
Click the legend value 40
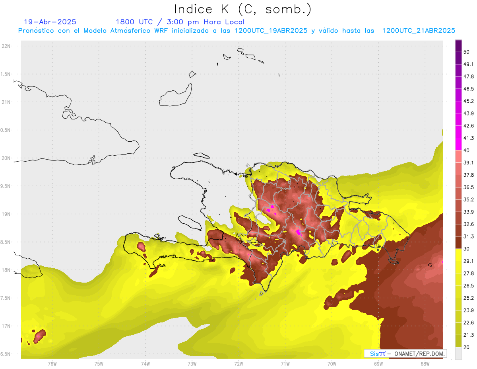pos(467,150)
